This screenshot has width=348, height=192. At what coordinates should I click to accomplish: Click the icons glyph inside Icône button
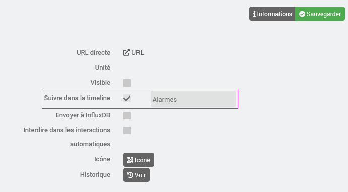point(130,160)
